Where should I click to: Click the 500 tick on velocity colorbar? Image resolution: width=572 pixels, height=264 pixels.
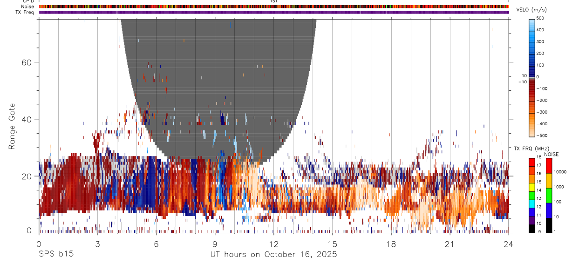tap(541, 18)
